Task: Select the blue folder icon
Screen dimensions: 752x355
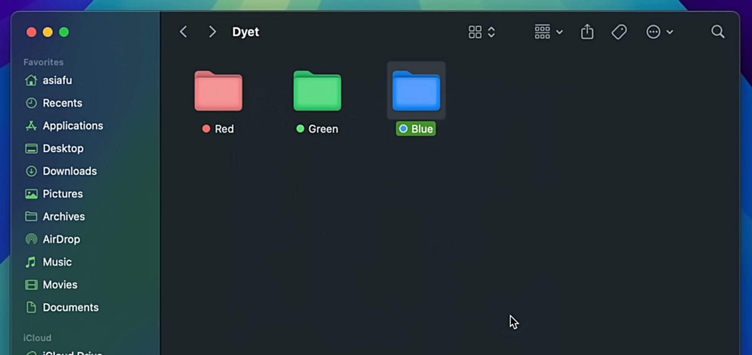Action: coord(416,91)
